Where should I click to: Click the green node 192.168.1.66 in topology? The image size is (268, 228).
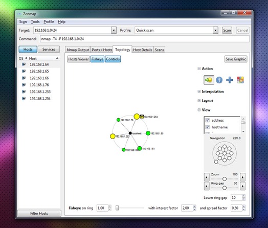click(124, 150)
